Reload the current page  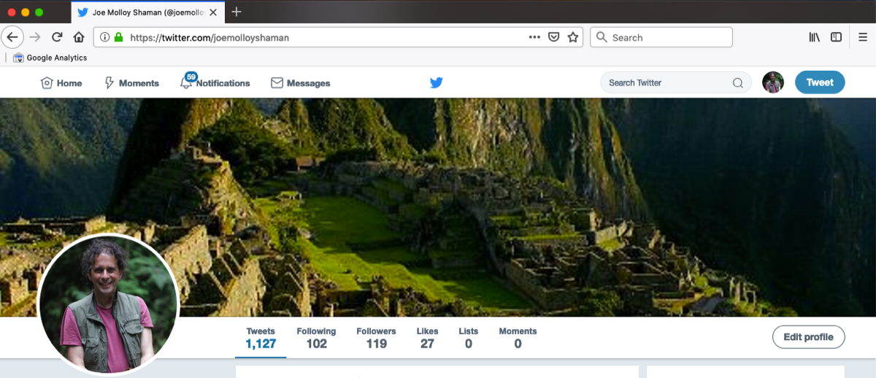pos(57,37)
